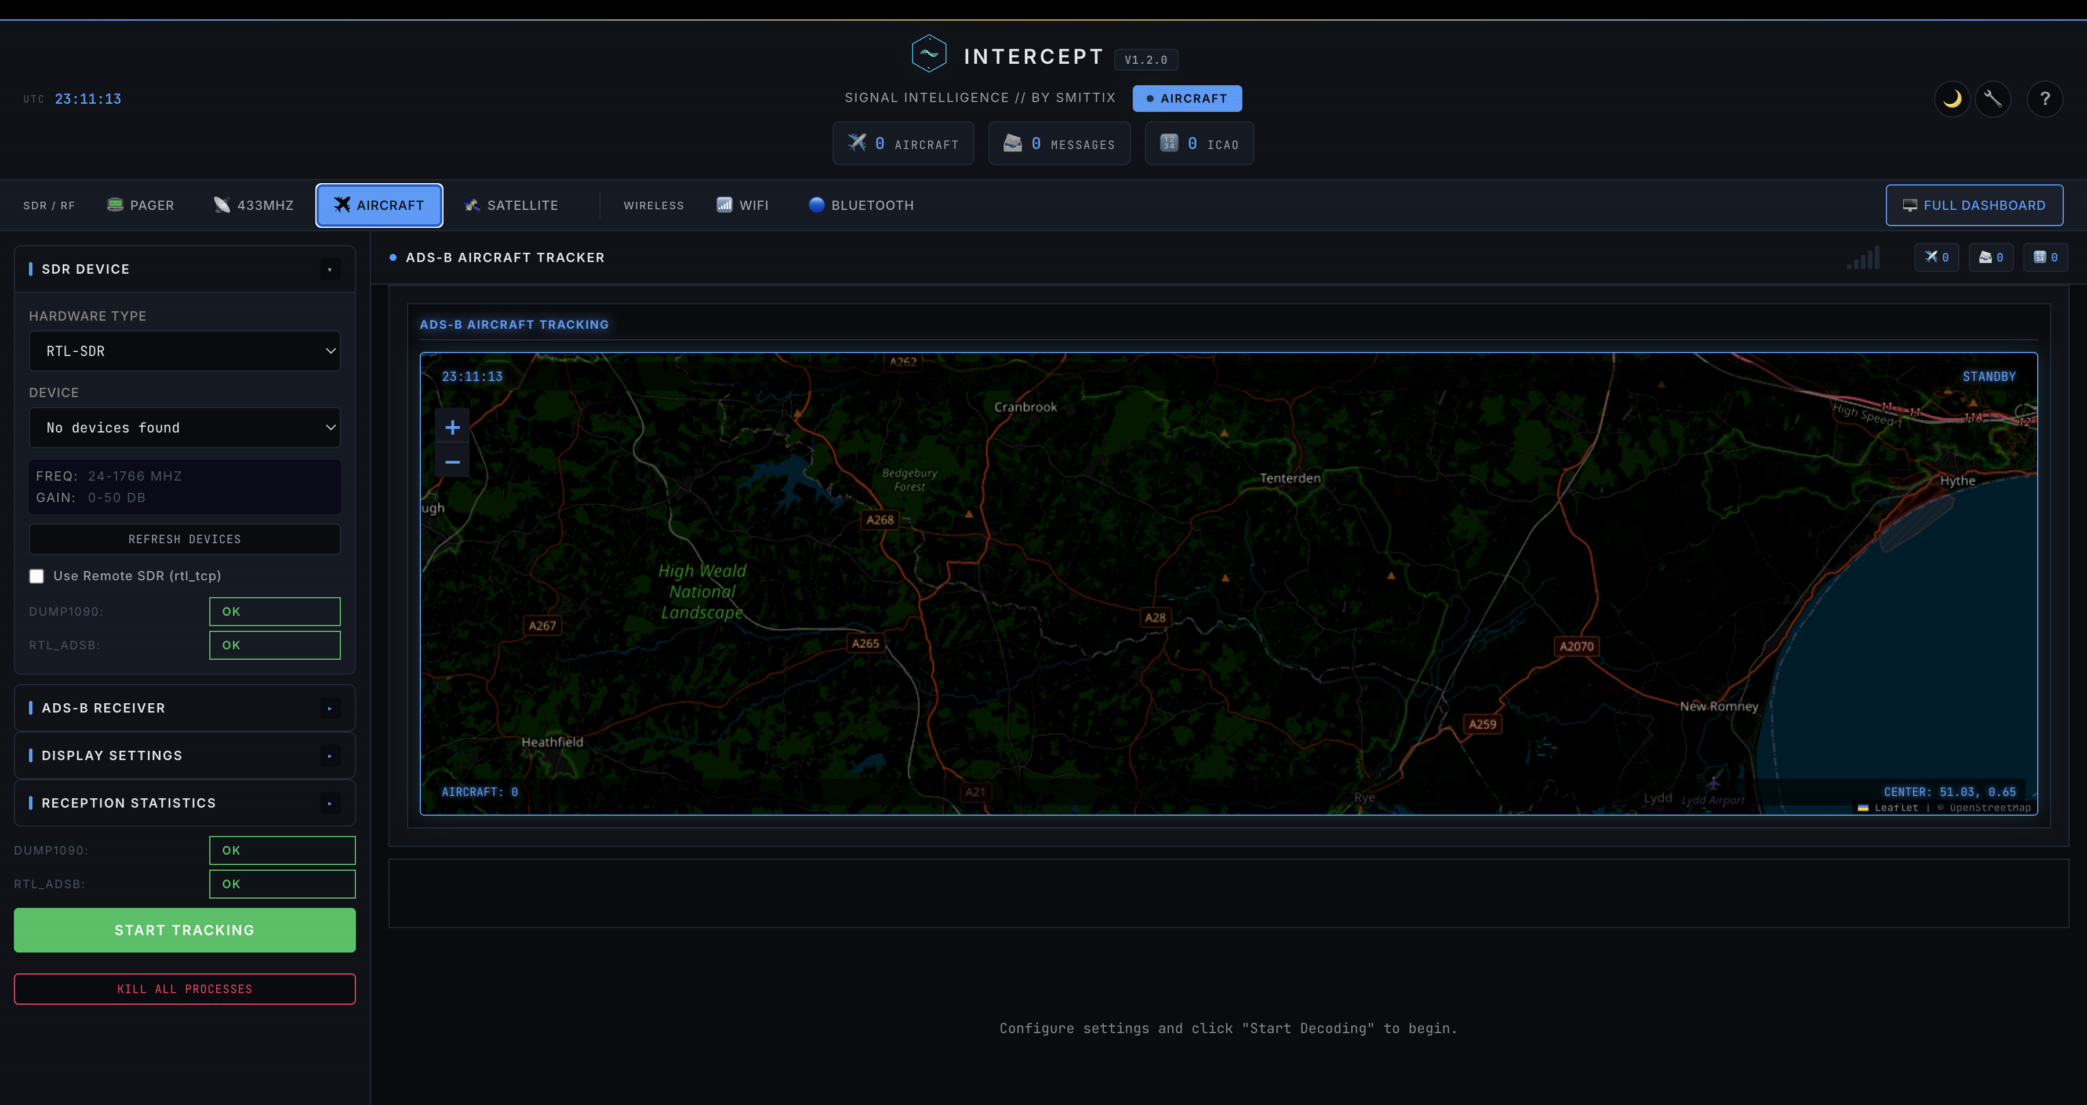Click the New Romney label on map
This screenshot has height=1105, width=2087.
point(1719,706)
